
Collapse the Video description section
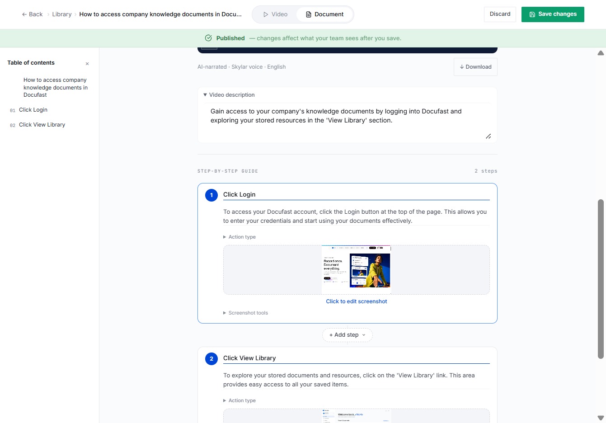(229, 95)
